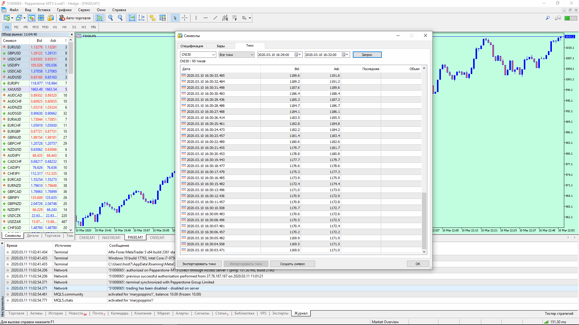Viewport: 579px width, 325px height.
Task: Toggle the Market Watch panel icon
Action: point(31,18)
